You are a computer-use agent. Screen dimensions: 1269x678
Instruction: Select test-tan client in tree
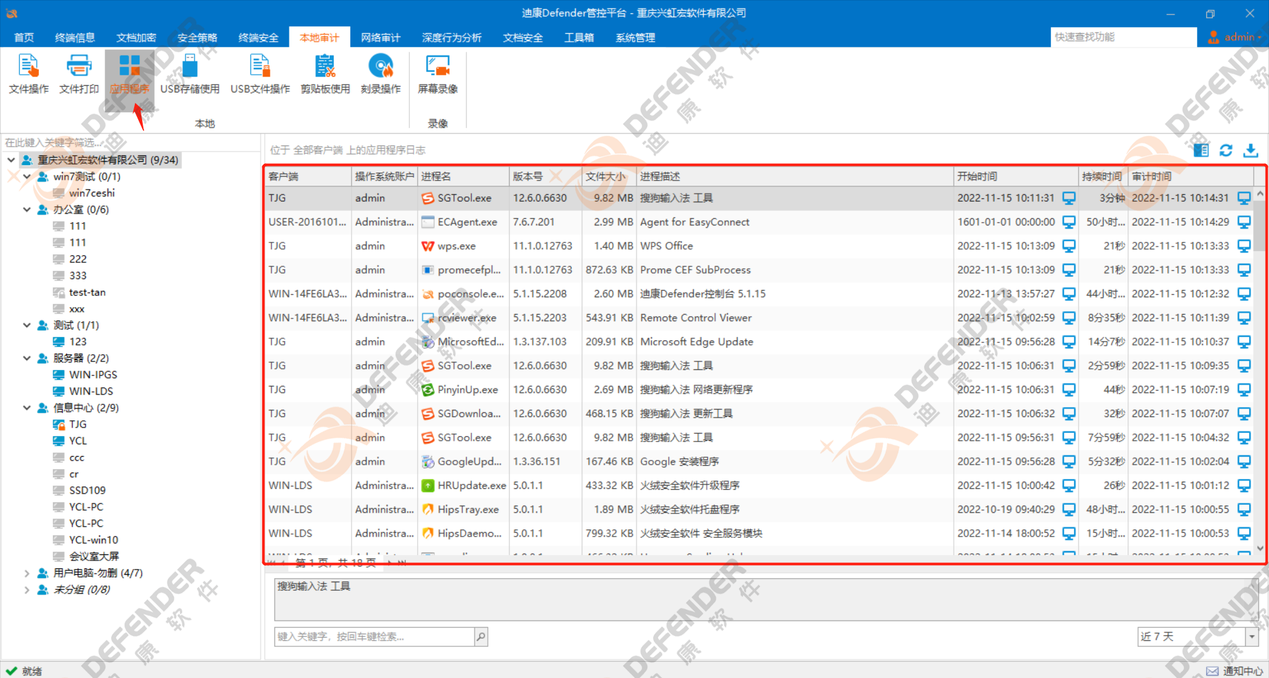(x=87, y=292)
